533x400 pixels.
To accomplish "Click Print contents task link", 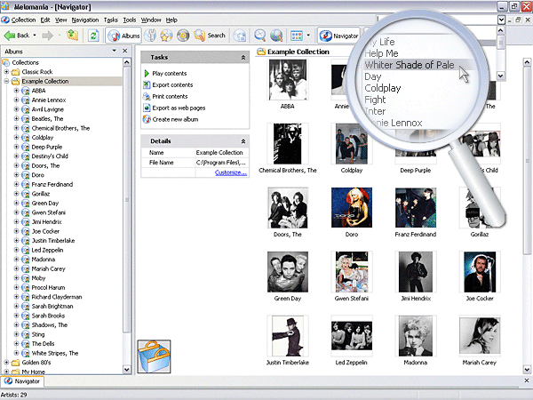I will (170, 96).
